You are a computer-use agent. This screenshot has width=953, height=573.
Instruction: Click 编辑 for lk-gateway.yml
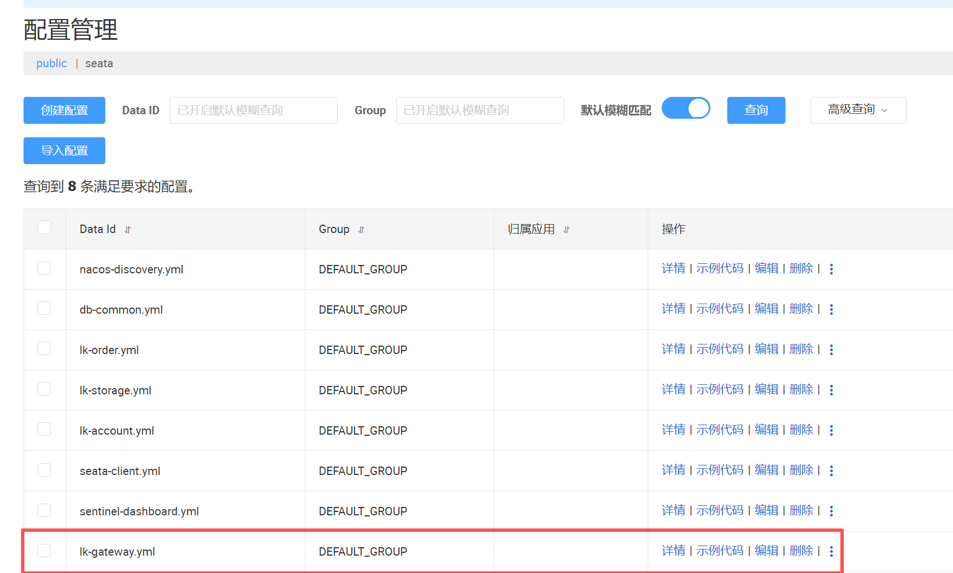[766, 551]
